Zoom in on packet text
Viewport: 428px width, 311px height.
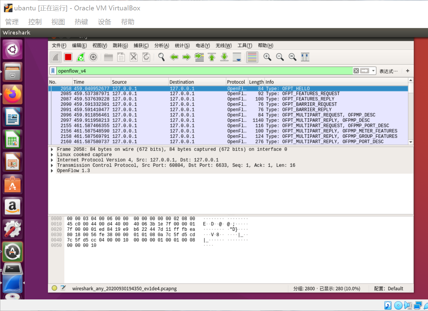pos(267,57)
